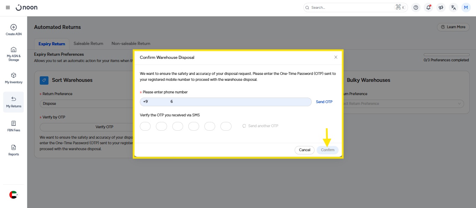This screenshot has height=208, width=476.
Task: Switch to the Saleable Return tab
Action: [x=88, y=44]
